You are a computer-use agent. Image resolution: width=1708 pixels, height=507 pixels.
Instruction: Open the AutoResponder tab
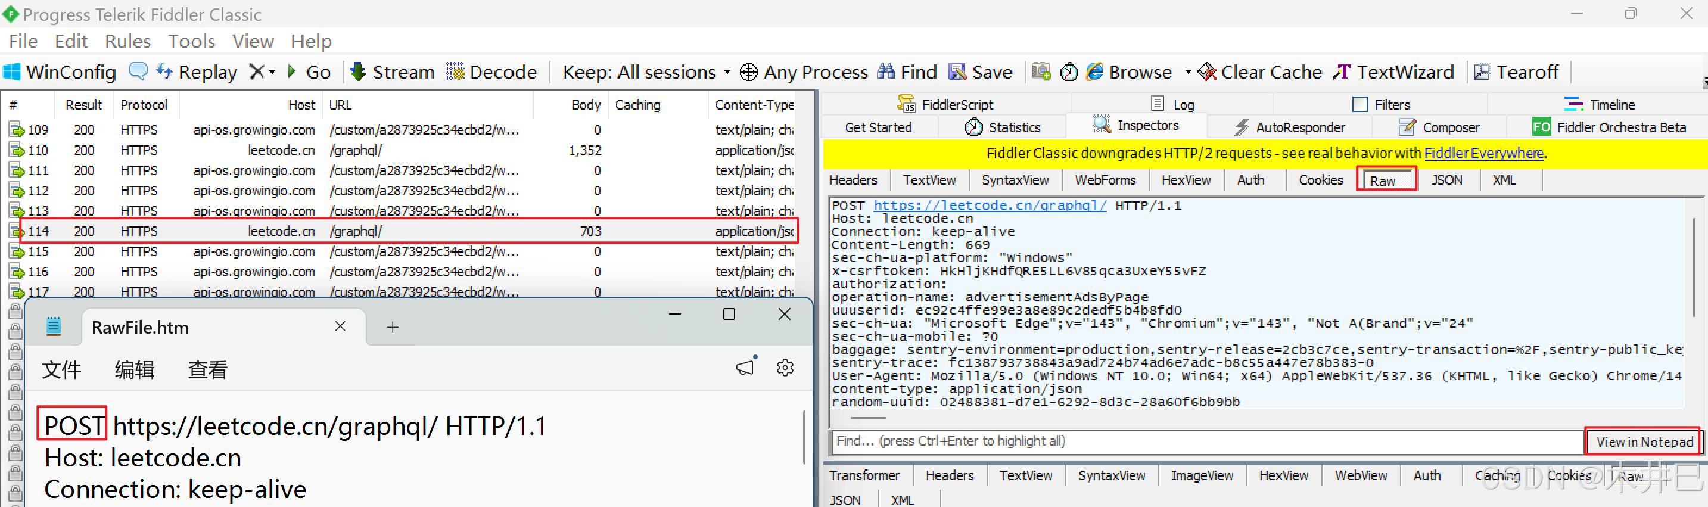[x=1289, y=127]
